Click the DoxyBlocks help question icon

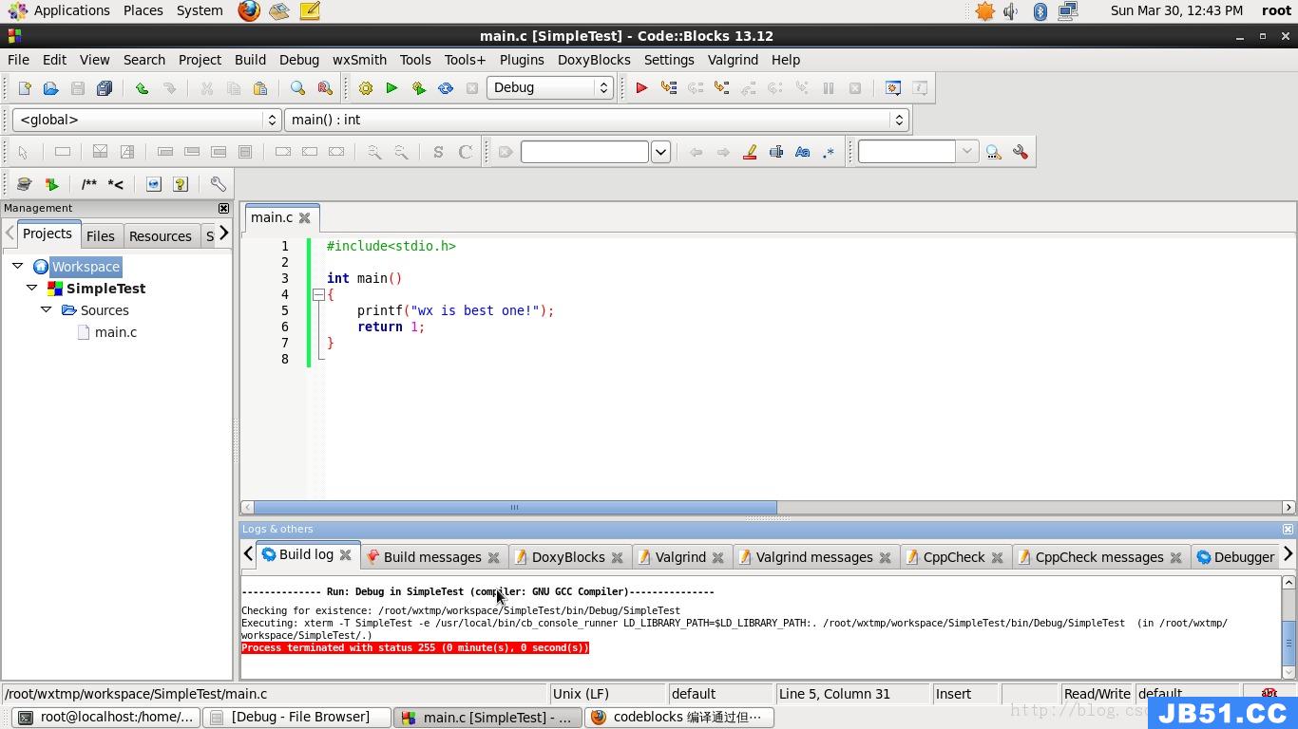[181, 184]
